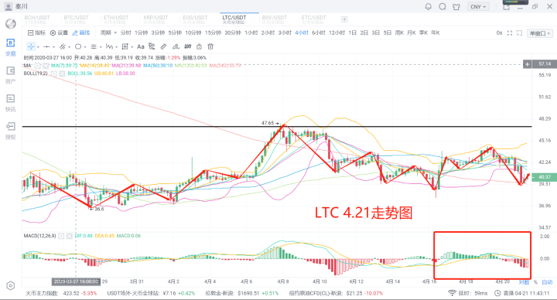The width and height of the screenshot is (557, 300).
Task: Click the fullscreen expand chart icon
Action: [509, 33]
